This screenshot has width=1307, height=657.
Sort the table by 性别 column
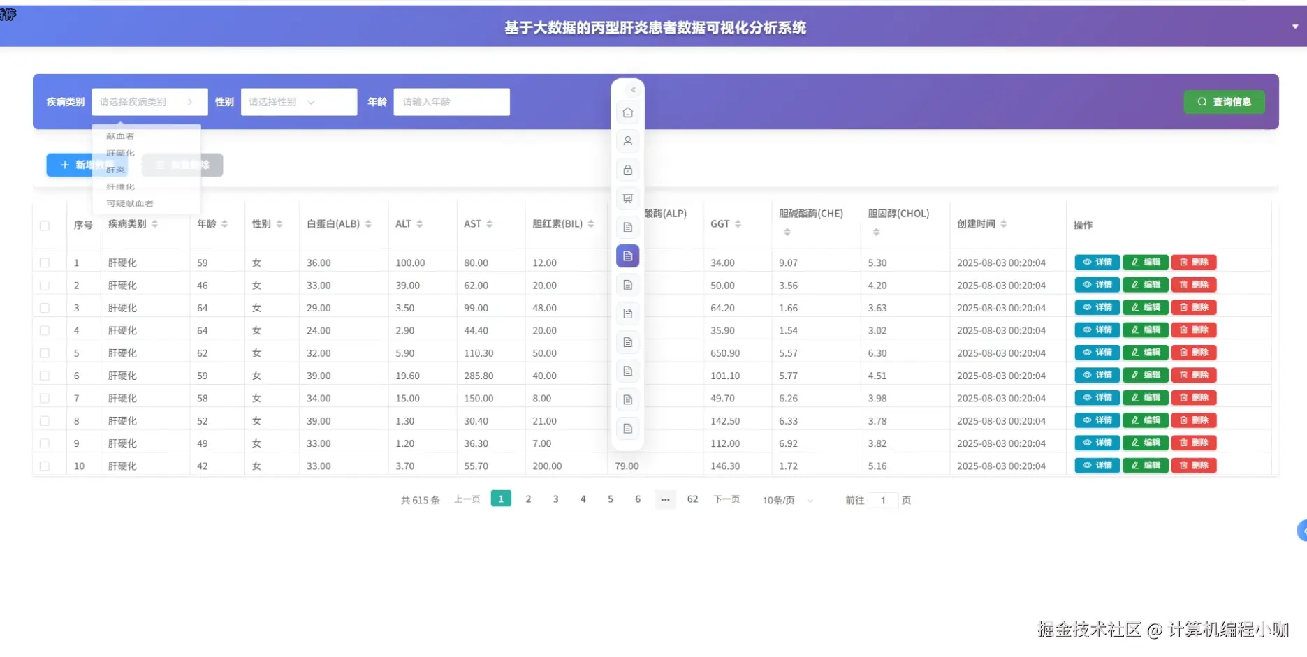(279, 224)
